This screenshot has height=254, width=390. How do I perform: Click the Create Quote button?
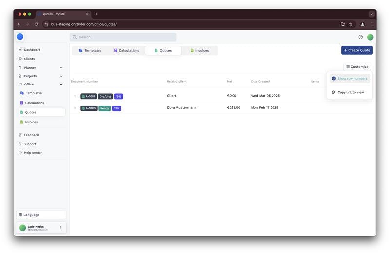(357, 50)
